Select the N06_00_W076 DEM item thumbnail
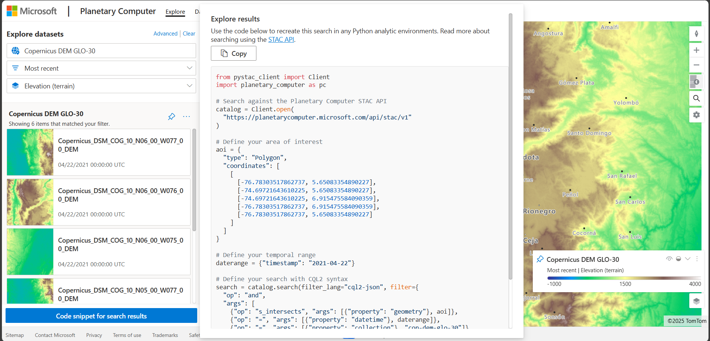710x341 pixels. click(30, 202)
